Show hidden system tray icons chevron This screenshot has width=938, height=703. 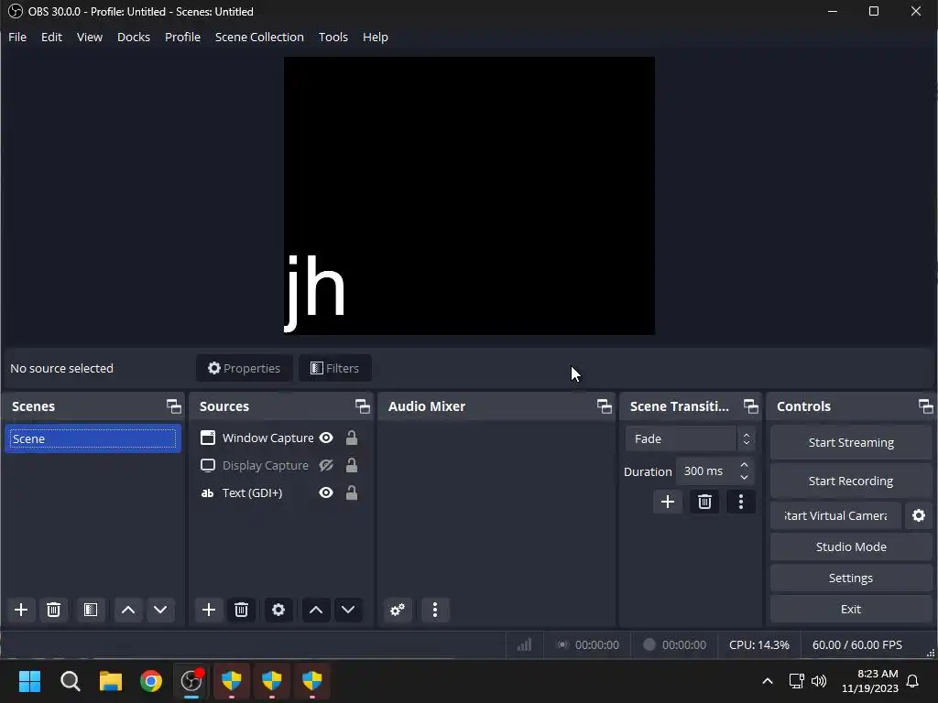[768, 681]
